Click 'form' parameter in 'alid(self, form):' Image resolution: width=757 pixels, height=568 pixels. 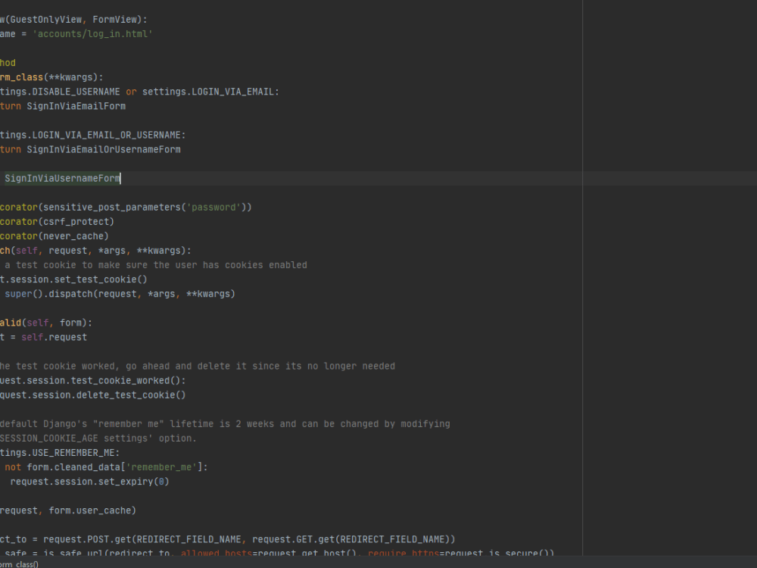click(x=70, y=323)
